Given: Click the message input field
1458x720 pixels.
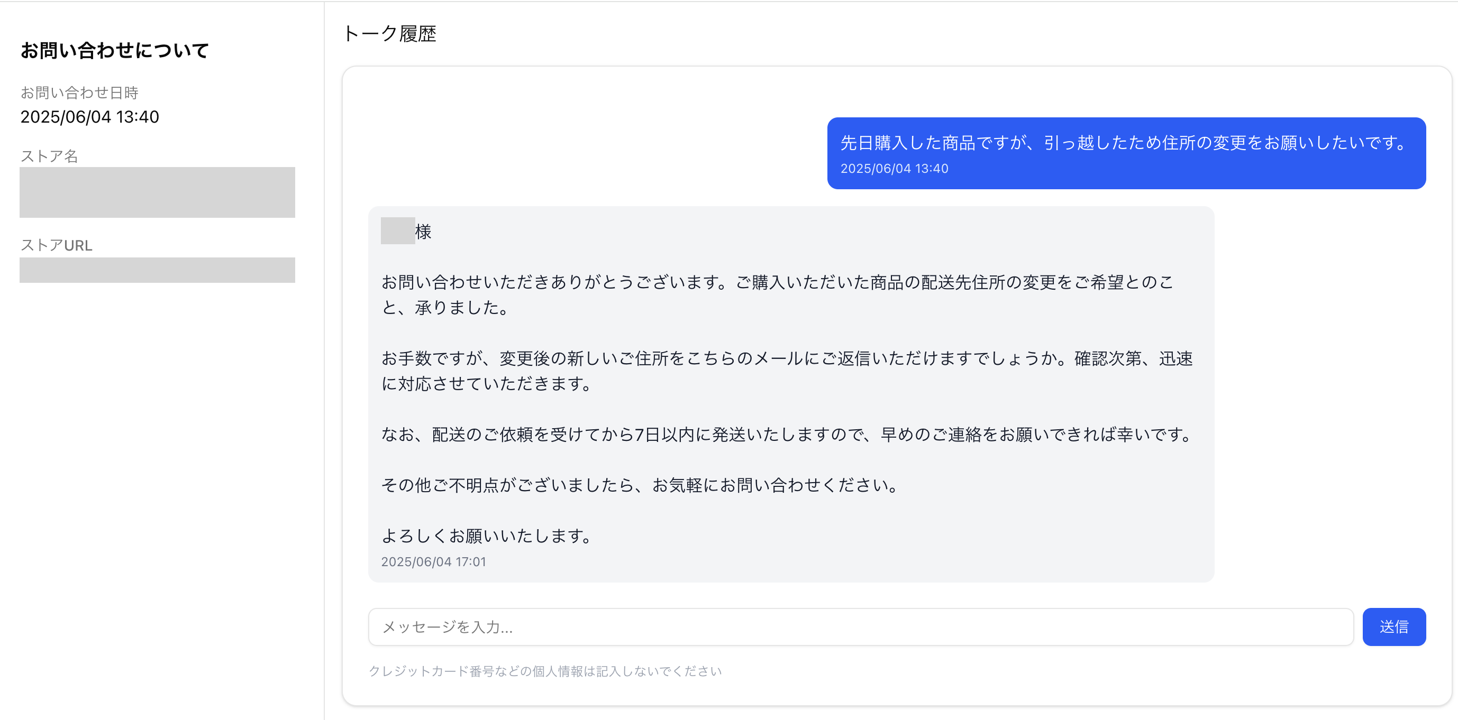Looking at the screenshot, I should 860,626.
